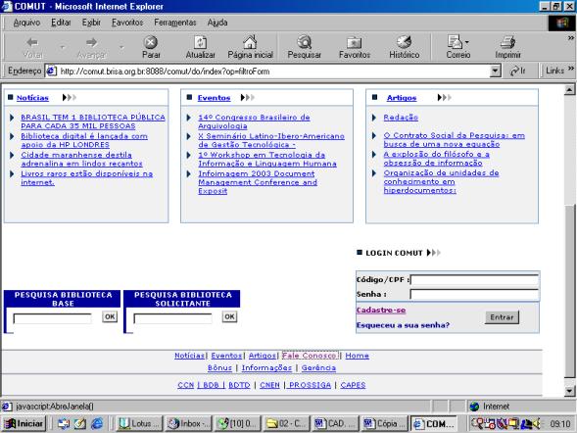Image resolution: width=577 pixels, height=433 pixels.
Task: Open footer Gerência link
Action: coord(318,368)
